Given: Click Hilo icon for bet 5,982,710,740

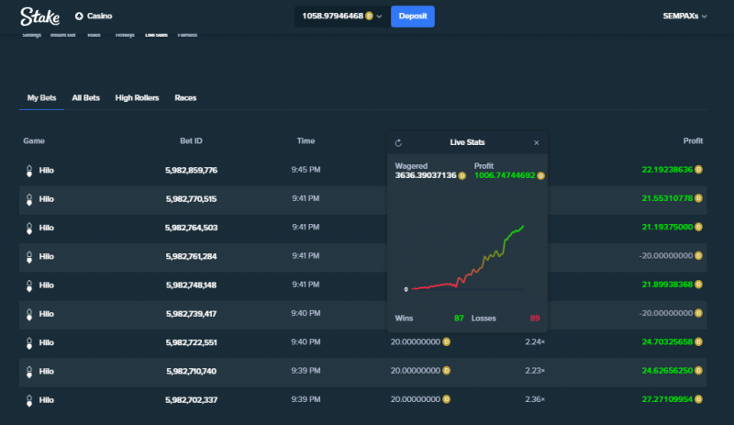Looking at the screenshot, I should (x=29, y=372).
